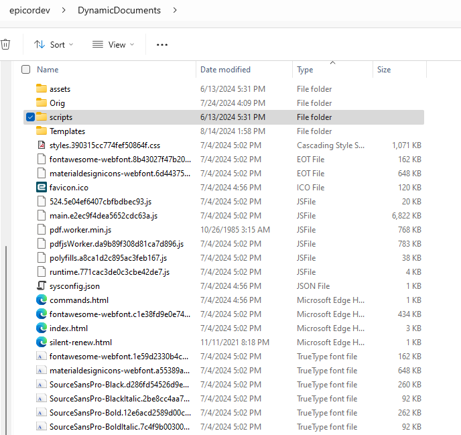Click the pdf.worker.min.js file icon

coord(42,229)
